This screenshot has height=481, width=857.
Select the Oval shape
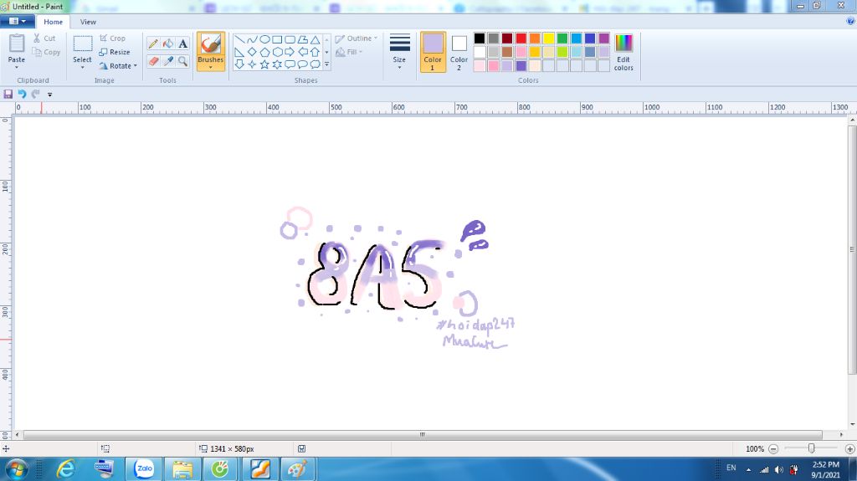264,39
